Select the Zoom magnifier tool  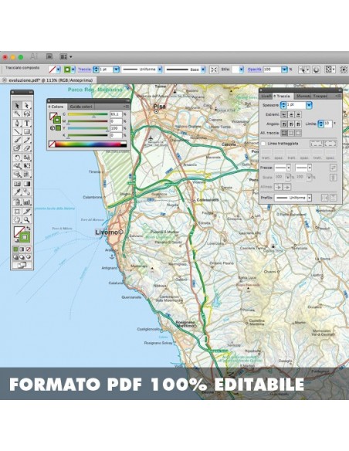coord(27,220)
